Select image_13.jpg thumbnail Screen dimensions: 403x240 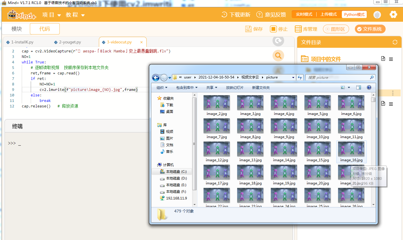click(x=250, y=152)
